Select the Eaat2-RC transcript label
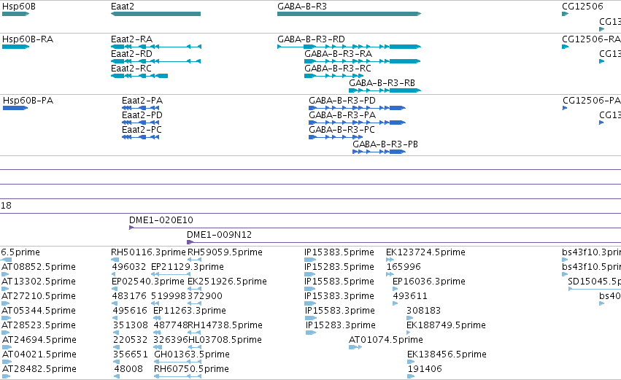621x380 pixels. click(x=131, y=69)
